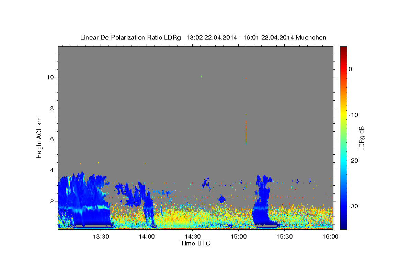Click the height tick label 10
This screenshot has height=275, width=412.
(x=50, y=77)
